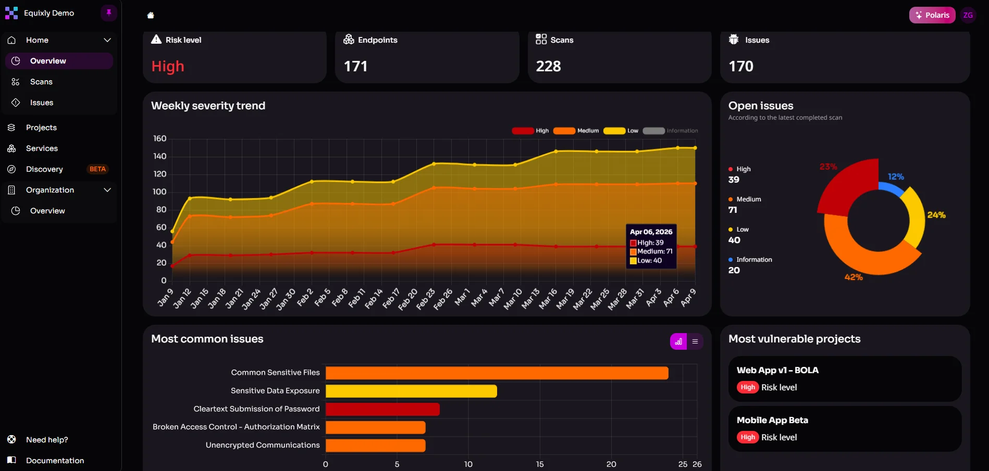The height and width of the screenshot is (471, 989).
Task: Click the home breadcrumb icon
Action: click(150, 15)
